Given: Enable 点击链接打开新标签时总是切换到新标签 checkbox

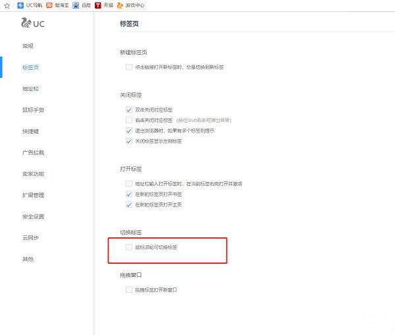Looking at the screenshot, I should (129, 67).
